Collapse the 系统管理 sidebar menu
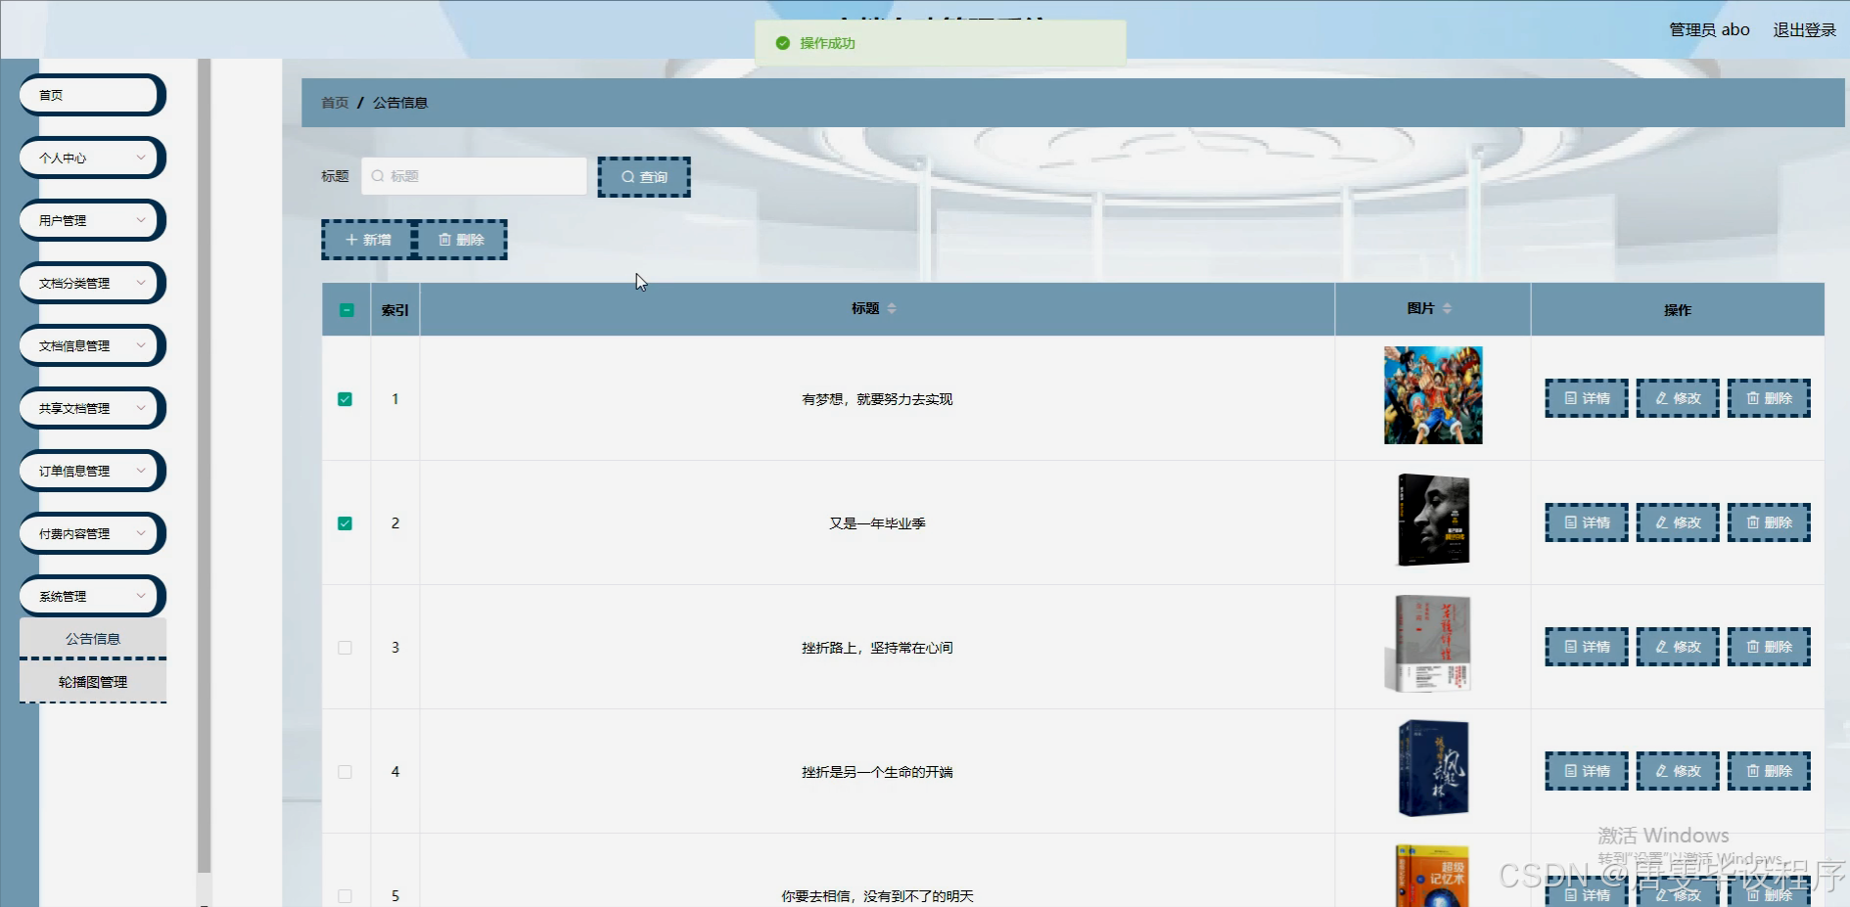Screen dimensions: 1850x907 (92, 596)
